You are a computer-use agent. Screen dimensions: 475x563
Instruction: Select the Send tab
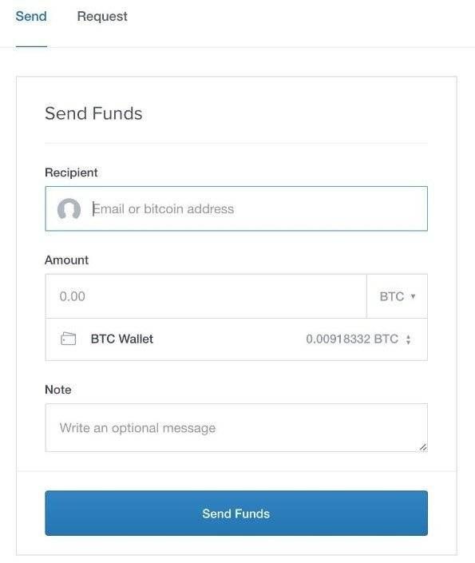[31, 17]
